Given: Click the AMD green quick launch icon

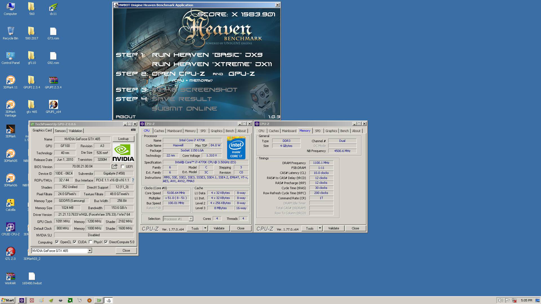Looking at the screenshot, I should pos(70,300).
